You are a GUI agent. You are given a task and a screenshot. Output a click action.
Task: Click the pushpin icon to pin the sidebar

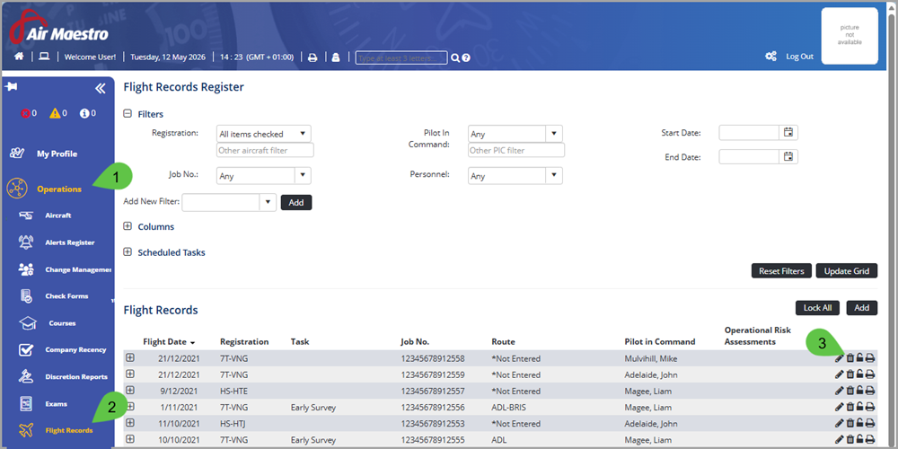click(x=11, y=86)
